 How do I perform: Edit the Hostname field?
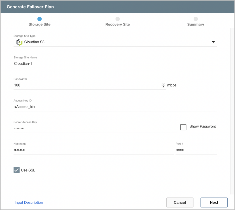tap(94, 150)
